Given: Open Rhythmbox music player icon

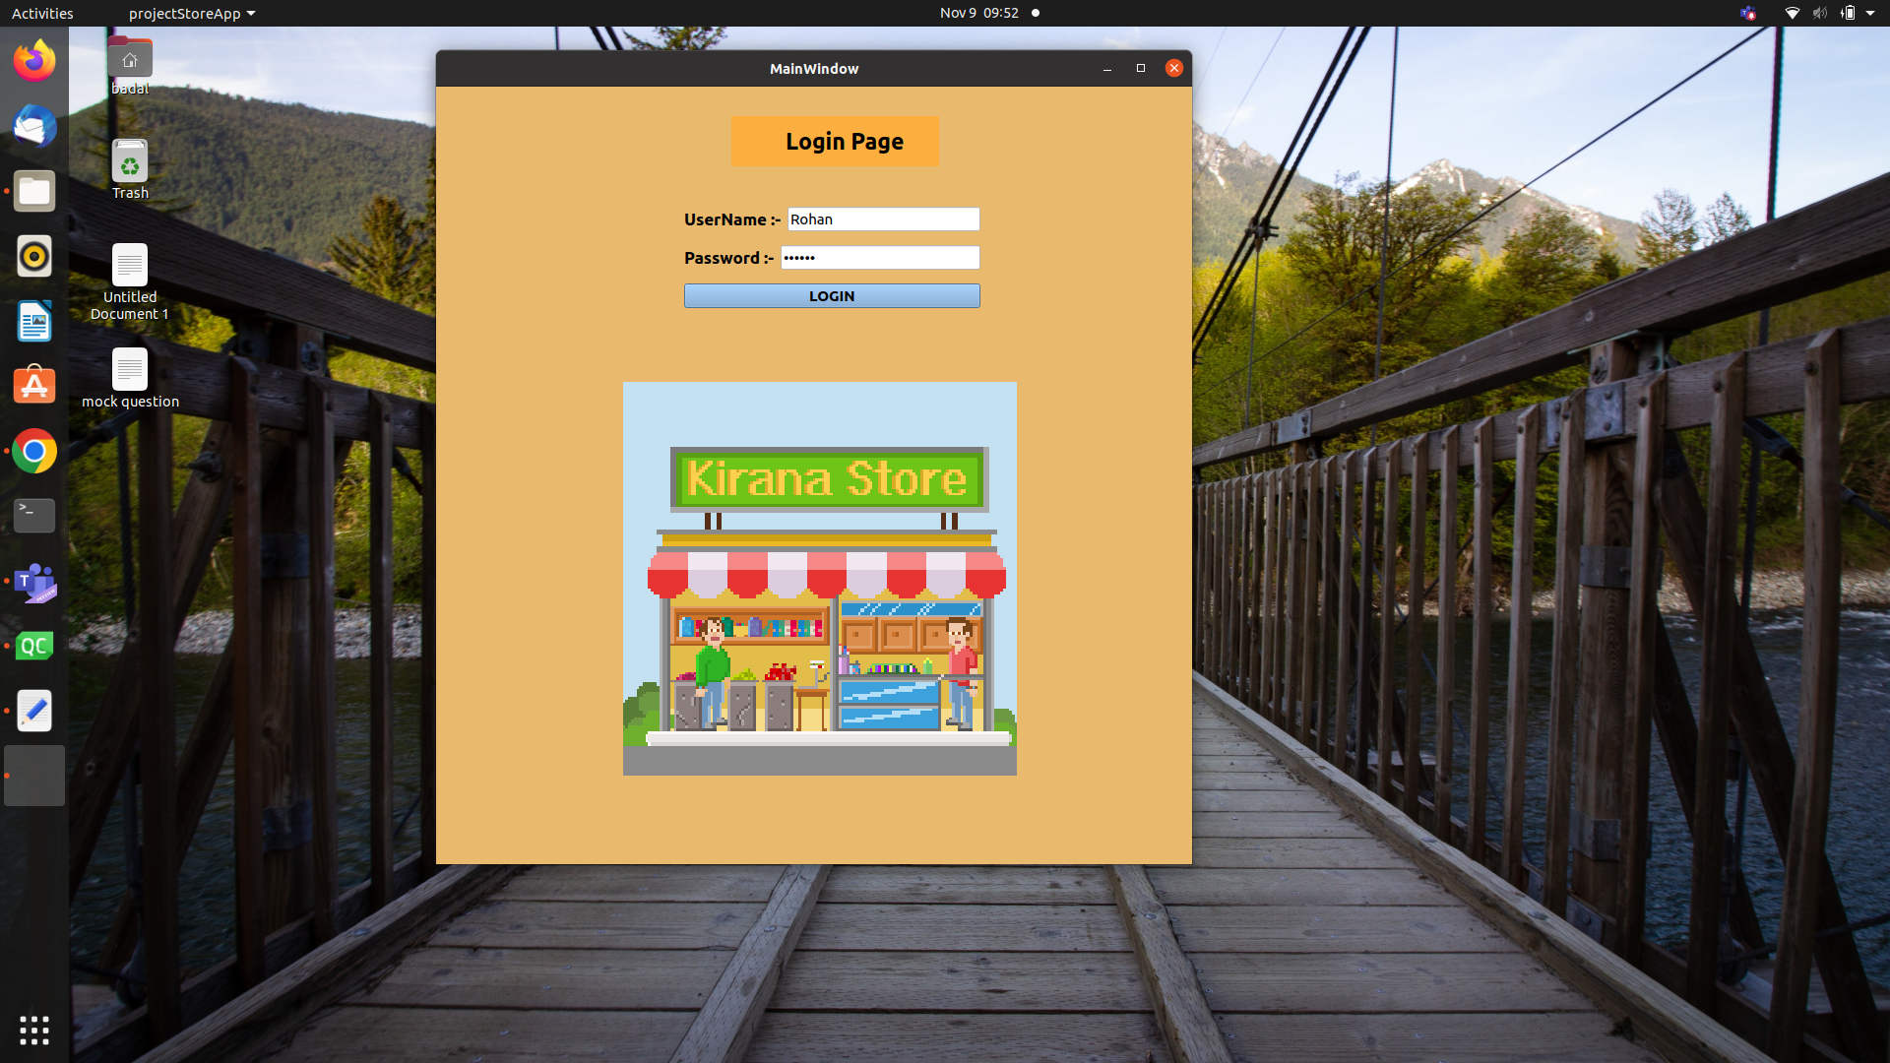Looking at the screenshot, I should pyautogui.click(x=34, y=257).
